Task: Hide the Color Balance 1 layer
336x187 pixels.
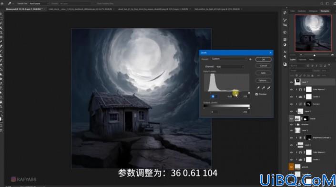Action: pos(291,152)
